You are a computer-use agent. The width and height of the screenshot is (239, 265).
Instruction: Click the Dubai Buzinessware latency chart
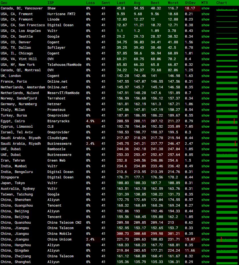click(x=227, y=155)
